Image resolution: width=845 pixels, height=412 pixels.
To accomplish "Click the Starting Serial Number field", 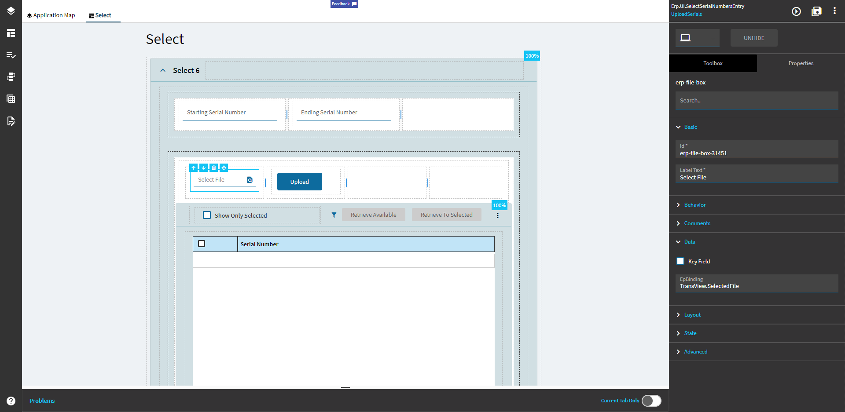I will [230, 113].
